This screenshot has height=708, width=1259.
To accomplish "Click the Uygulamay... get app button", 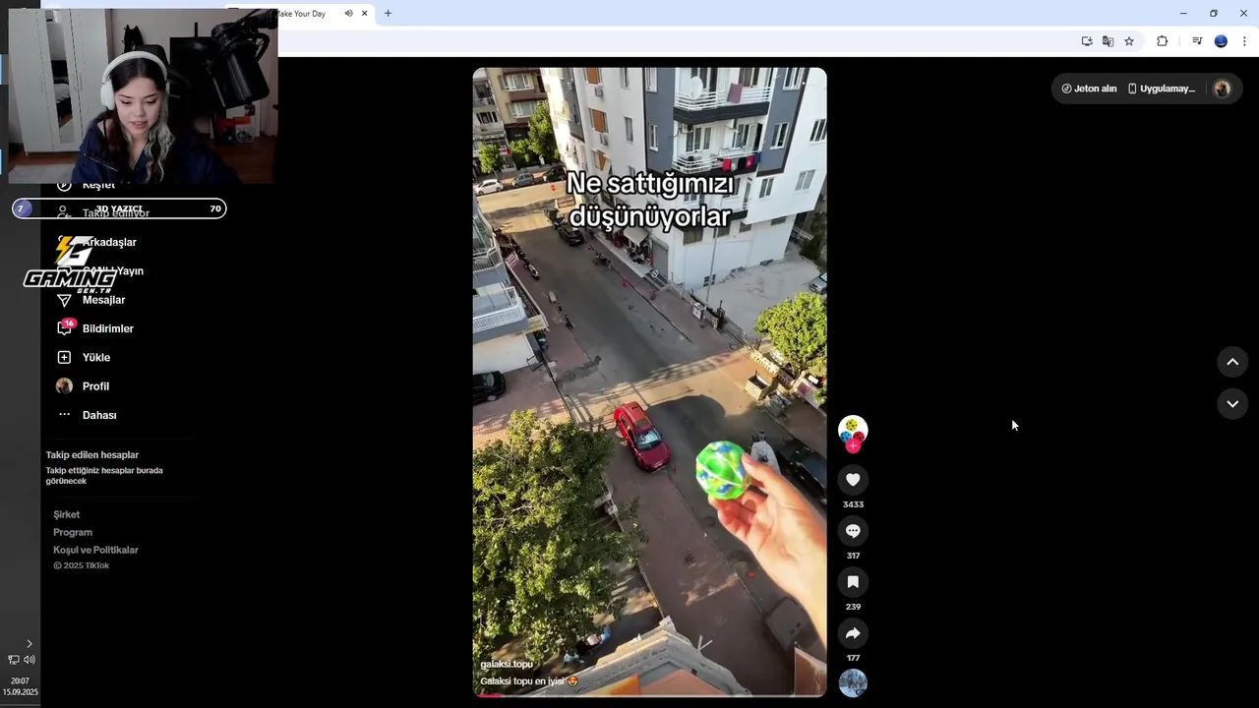I will click(1162, 88).
